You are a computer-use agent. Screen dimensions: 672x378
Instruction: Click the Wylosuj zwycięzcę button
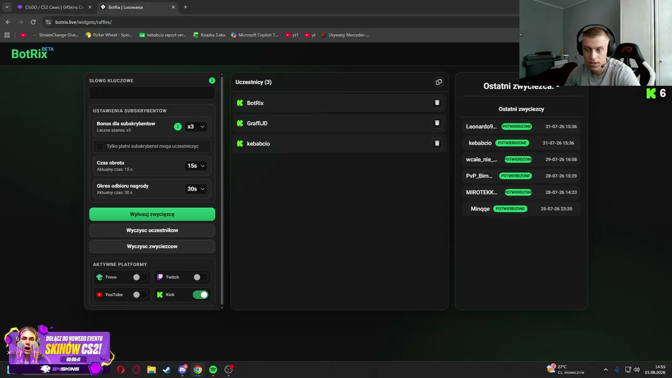point(152,214)
